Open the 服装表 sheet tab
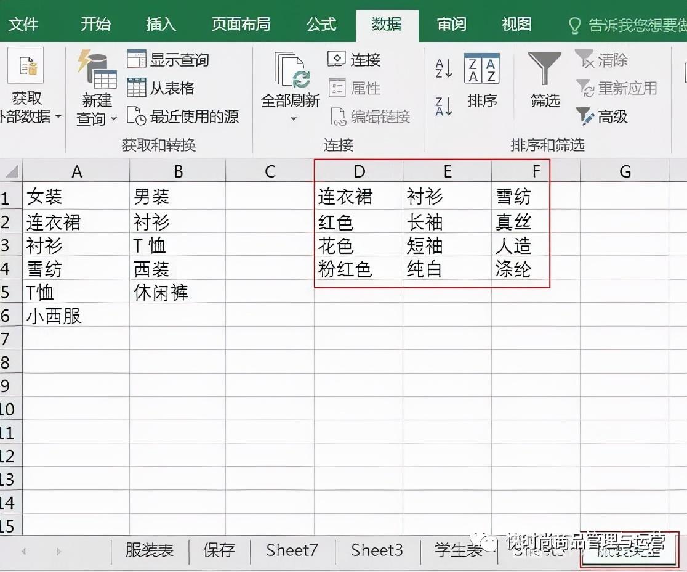This screenshot has width=687, height=572. (150, 550)
